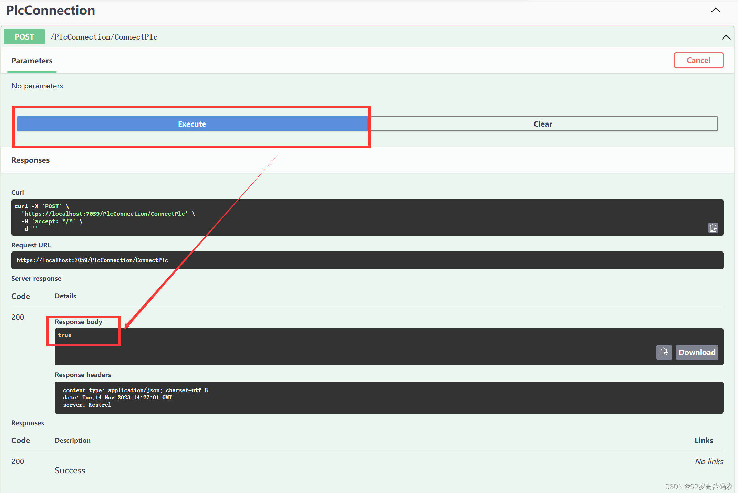Copy the response body to clipboard
738x493 pixels.
pyautogui.click(x=664, y=352)
